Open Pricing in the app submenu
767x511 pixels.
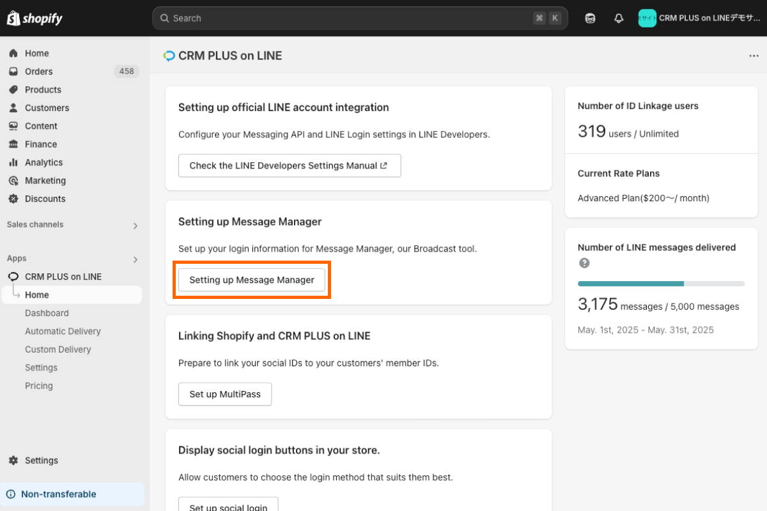tap(39, 386)
